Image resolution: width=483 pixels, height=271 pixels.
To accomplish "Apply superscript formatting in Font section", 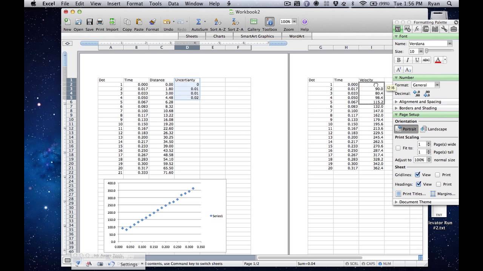I will 398,70.
